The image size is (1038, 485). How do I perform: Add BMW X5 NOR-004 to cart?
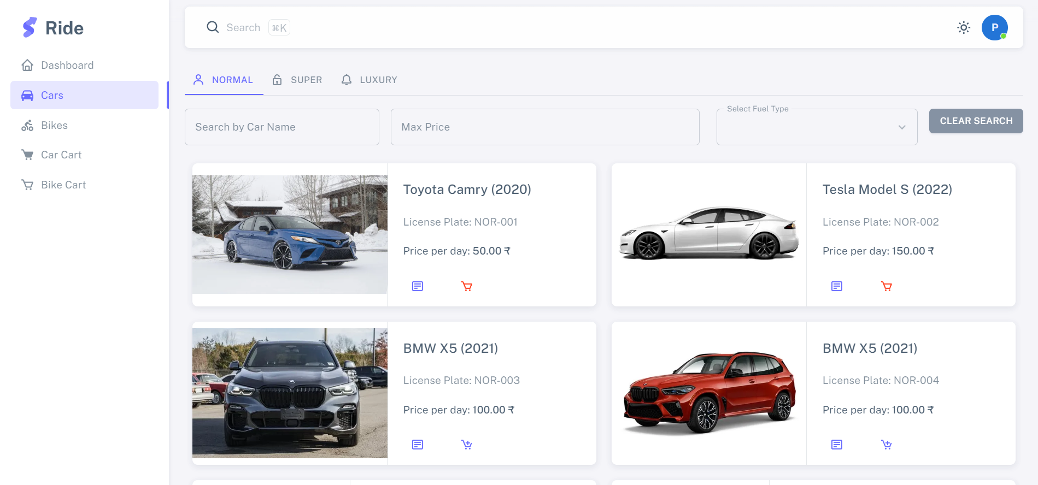coord(887,445)
